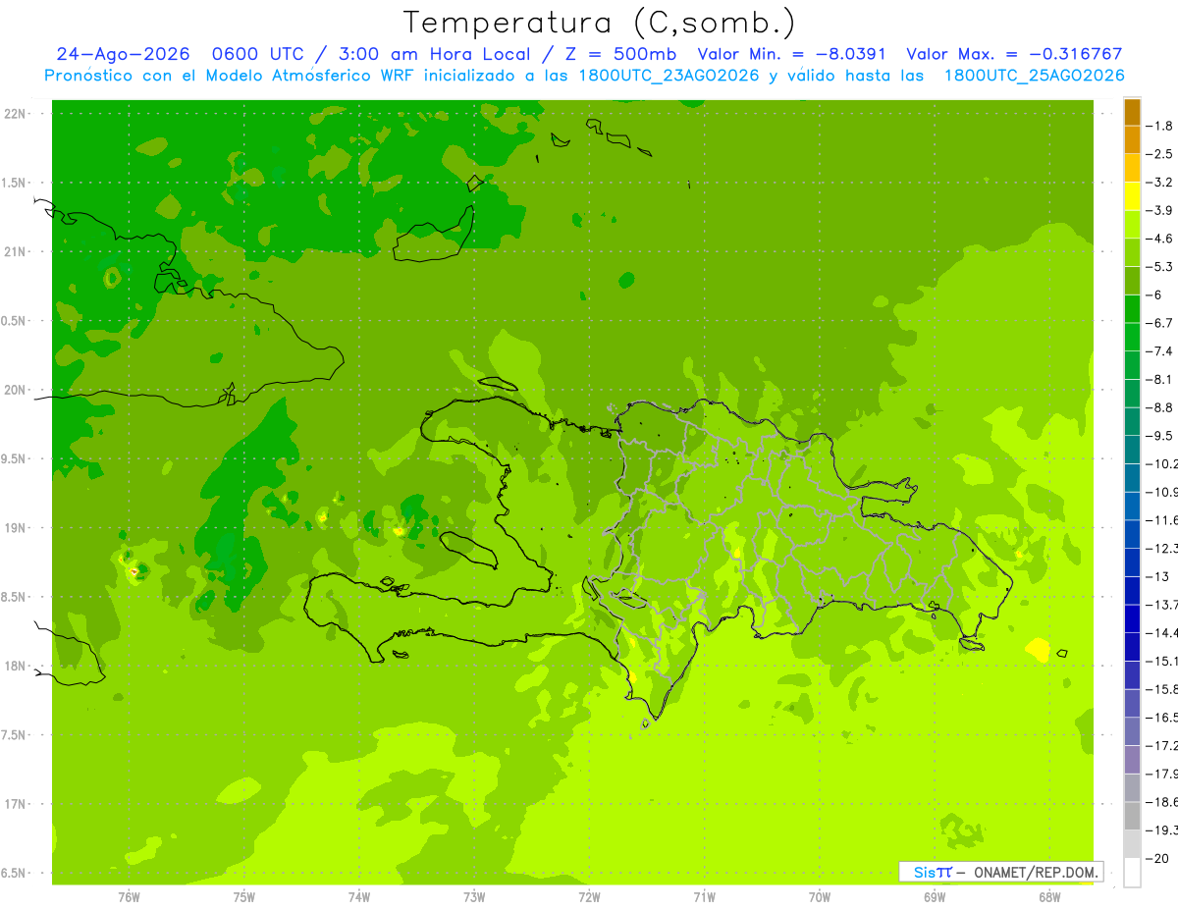Click the "20N" latitude label
Screen dimensions: 1178x910
click(x=16, y=390)
